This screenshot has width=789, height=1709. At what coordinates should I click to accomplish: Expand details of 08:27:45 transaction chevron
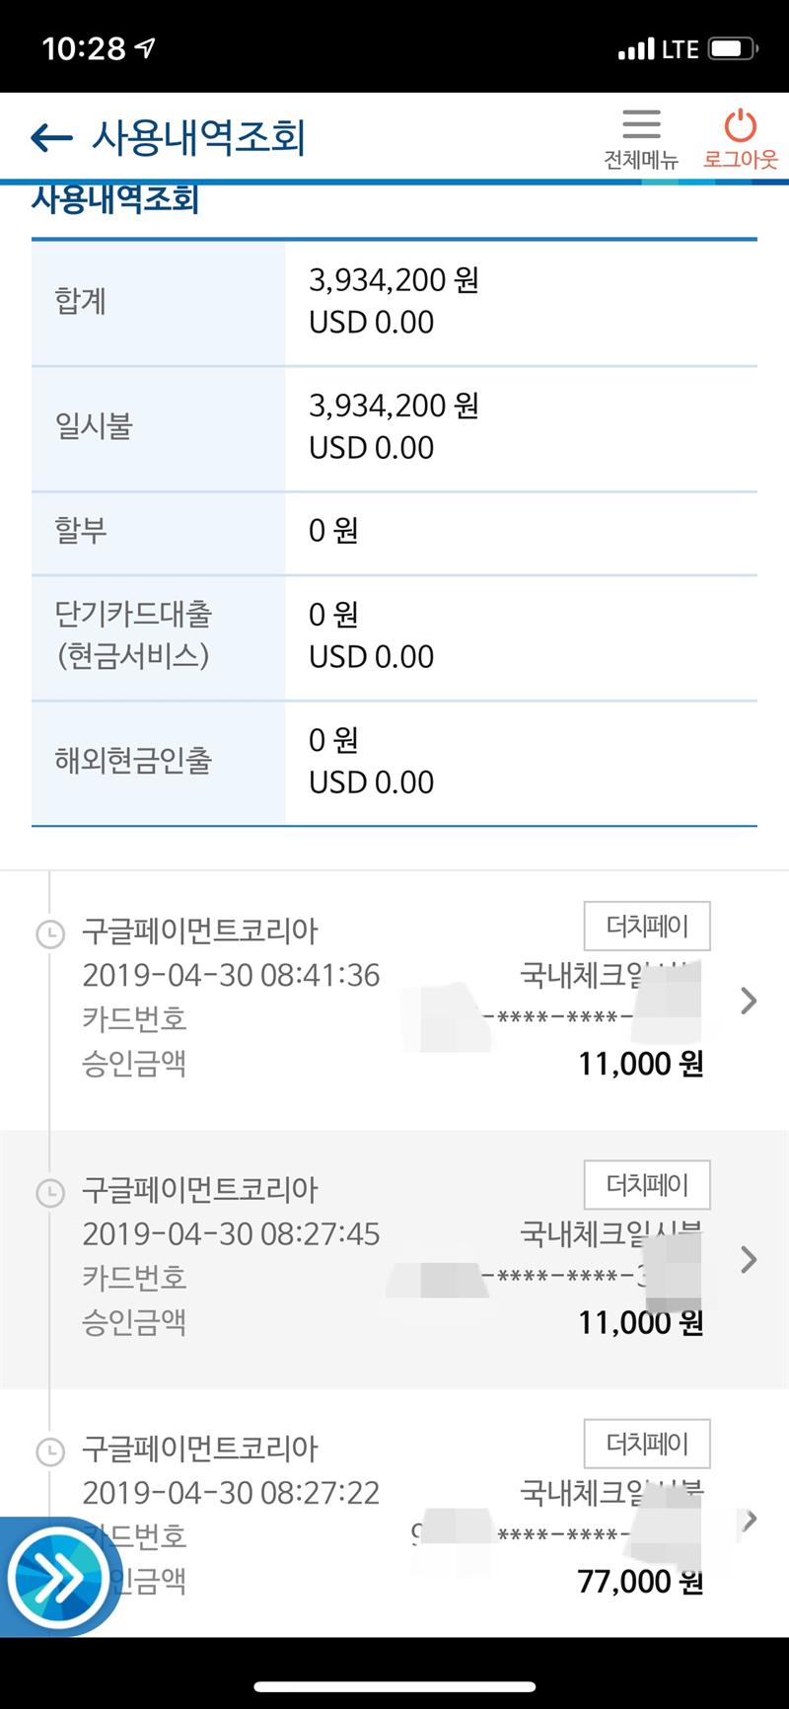[749, 1259]
